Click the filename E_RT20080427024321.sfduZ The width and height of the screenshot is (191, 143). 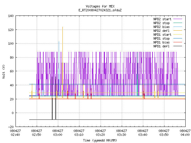coord(100,10)
